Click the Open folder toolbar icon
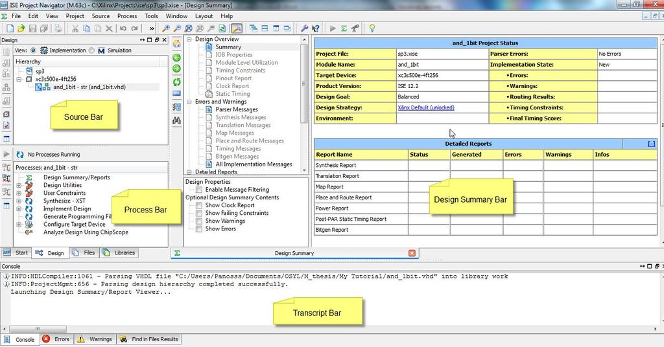664x347 pixels. (21, 28)
